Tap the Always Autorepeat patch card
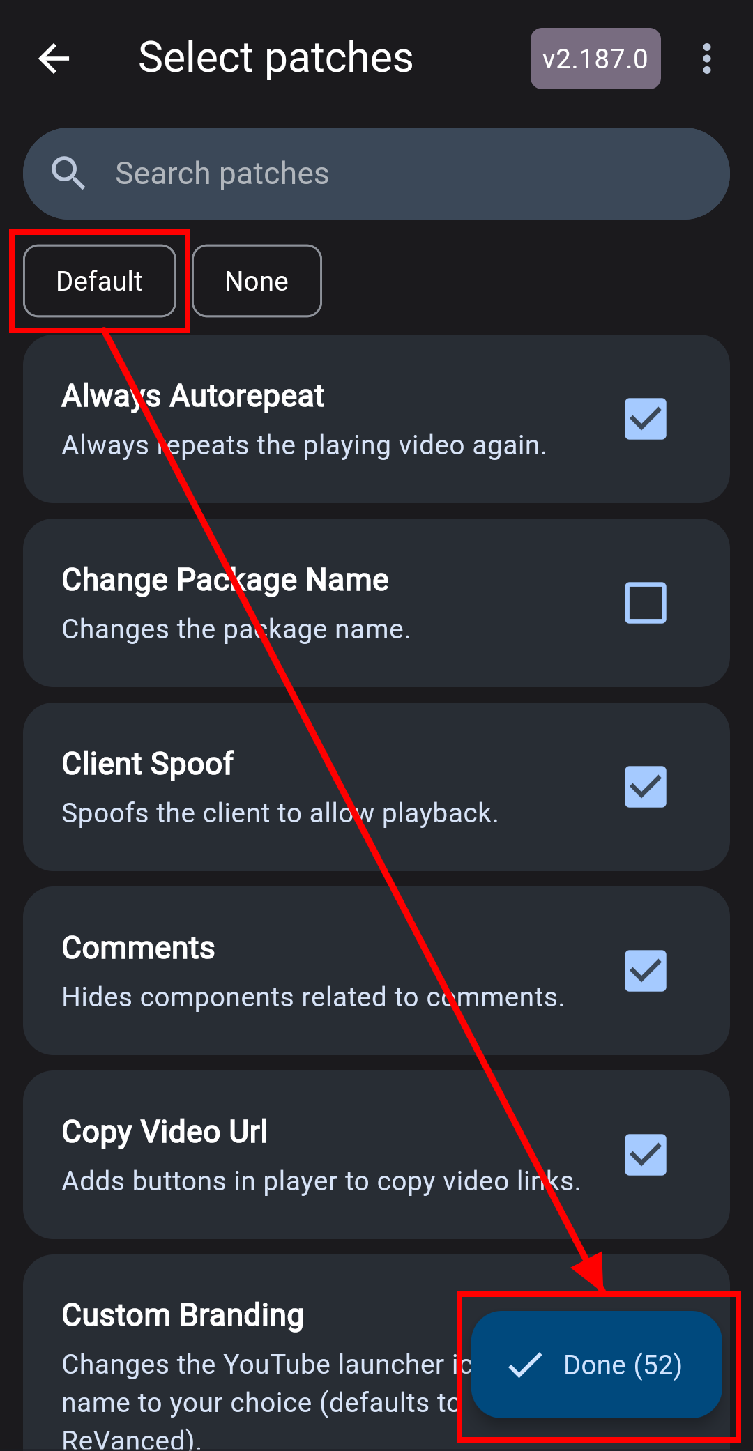The image size is (753, 1451). point(376,419)
